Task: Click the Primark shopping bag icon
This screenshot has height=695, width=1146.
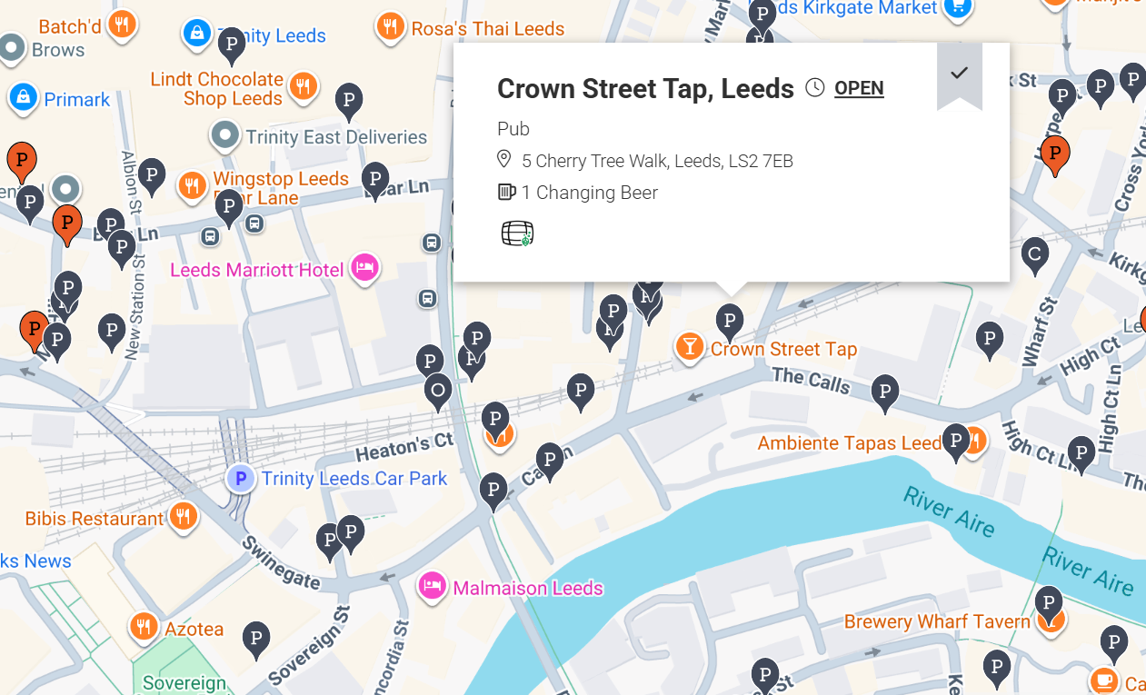Action: click(23, 96)
